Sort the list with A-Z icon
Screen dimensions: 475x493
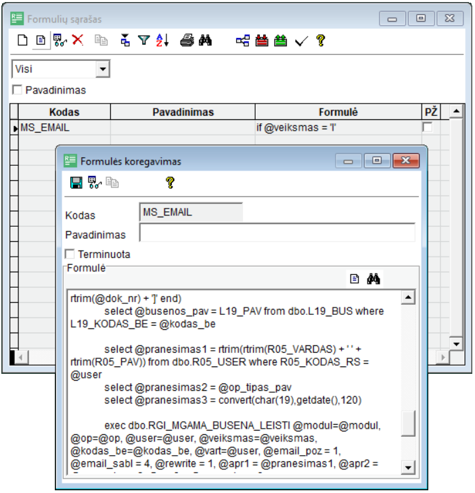[x=162, y=41]
